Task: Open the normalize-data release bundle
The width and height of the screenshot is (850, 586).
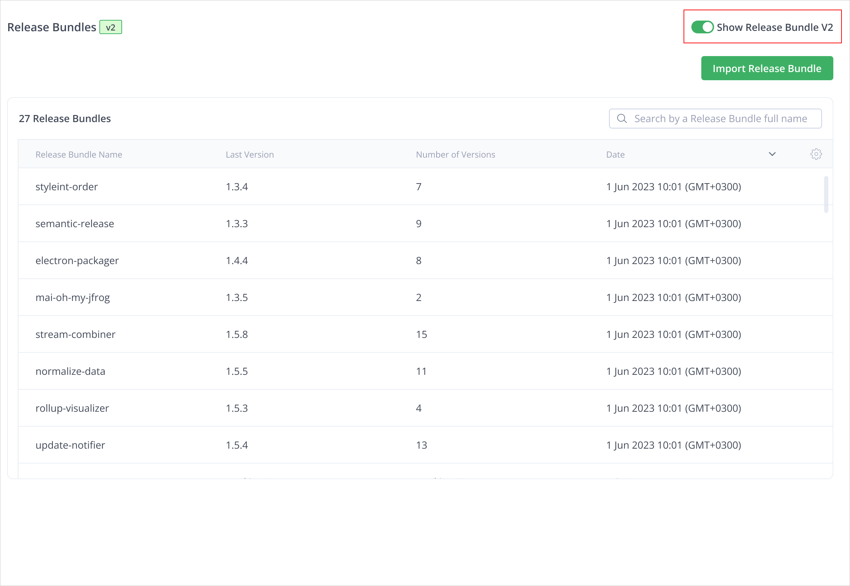Action: (x=70, y=371)
